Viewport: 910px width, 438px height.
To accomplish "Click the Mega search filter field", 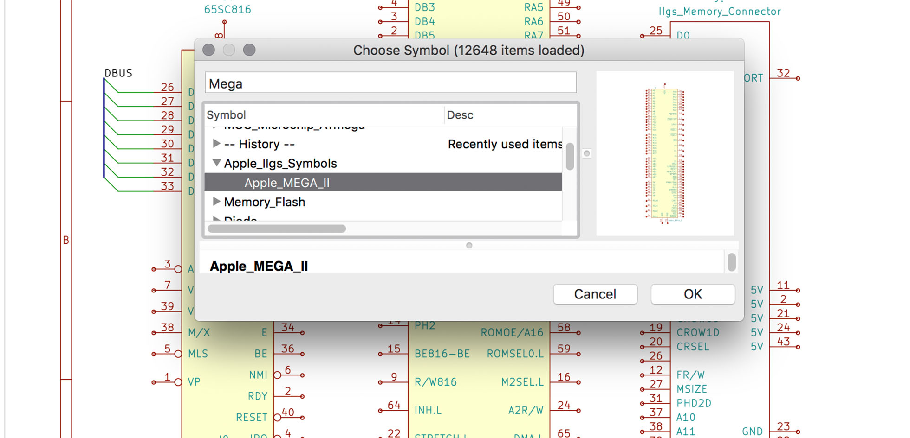I will point(390,83).
